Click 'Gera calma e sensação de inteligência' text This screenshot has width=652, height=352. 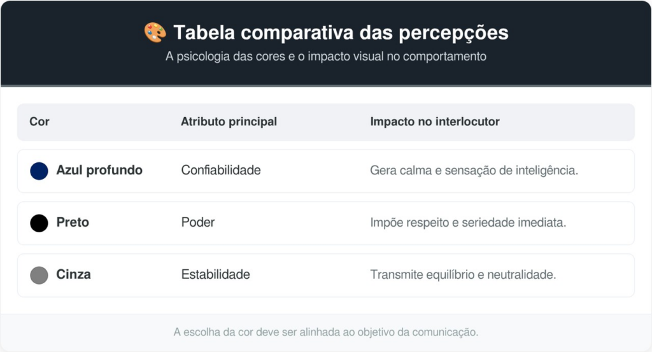tap(474, 171)
